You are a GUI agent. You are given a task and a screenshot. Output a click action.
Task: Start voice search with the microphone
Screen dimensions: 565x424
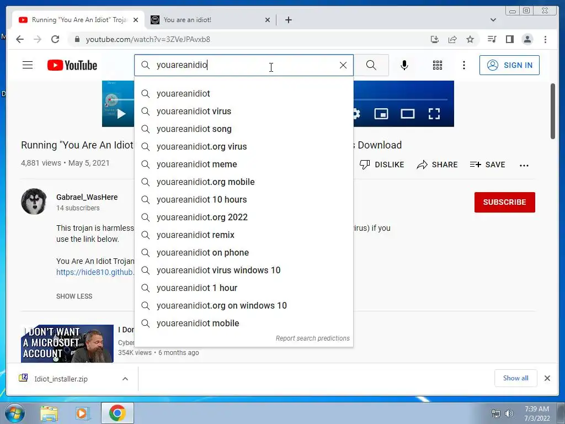pyautogui.click(x=404, y=65)
